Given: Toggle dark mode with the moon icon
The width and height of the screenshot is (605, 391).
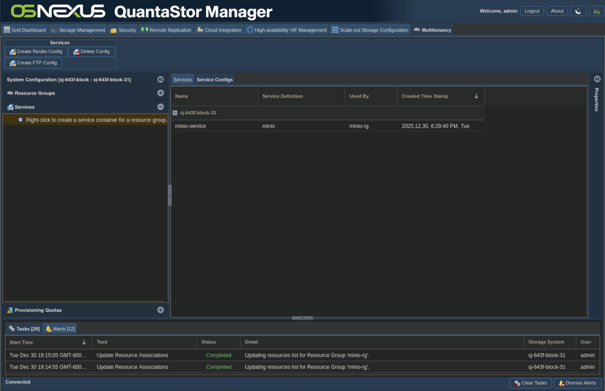Looking at the screenshot, I should point(578,11).
